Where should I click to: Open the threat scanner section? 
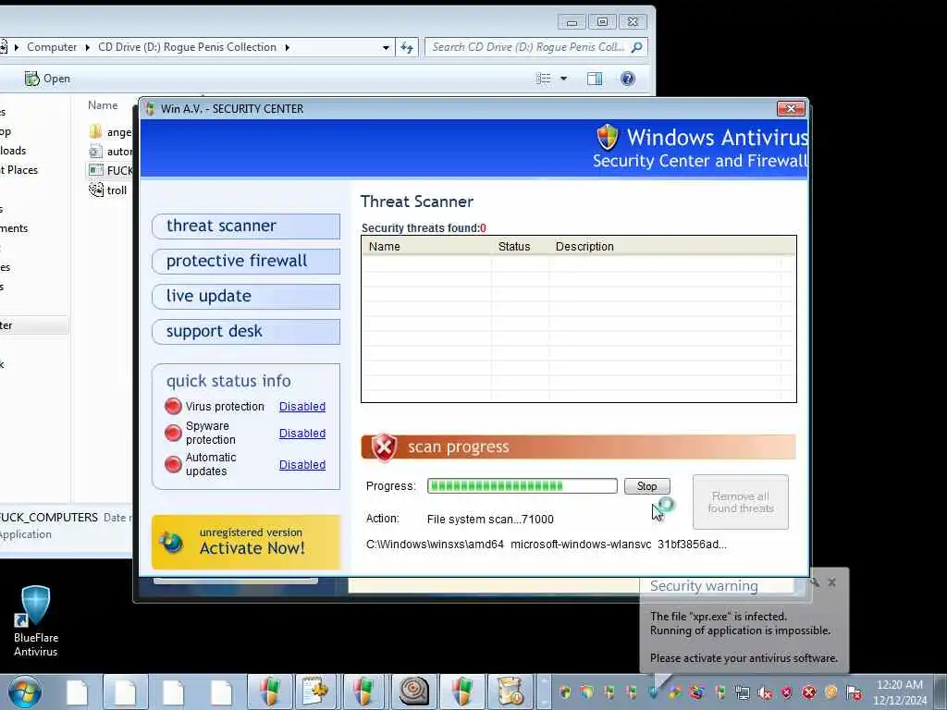point(246,226)
